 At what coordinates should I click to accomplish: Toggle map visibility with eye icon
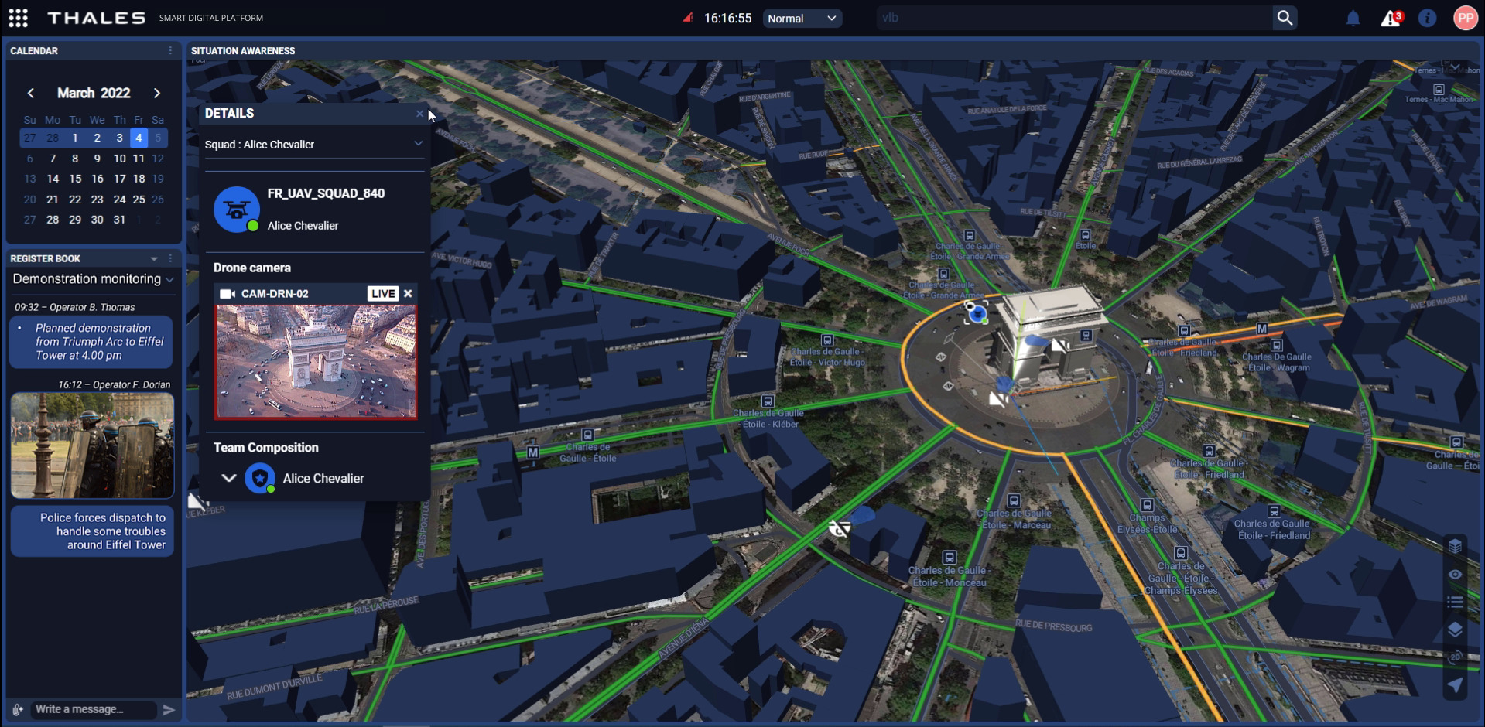pos(1455,575)
